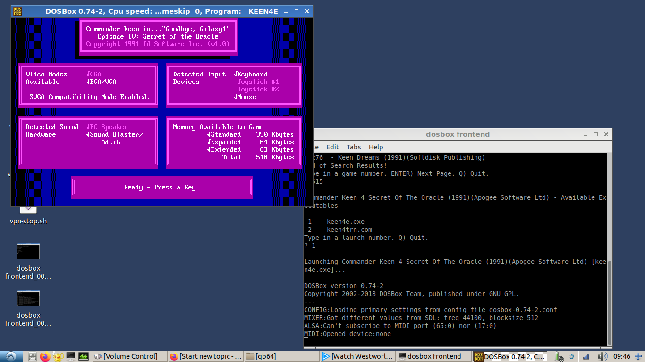Maximize the DOSBox window
Viewport: 645px width, 362px height.
click(x=297, y=11)
